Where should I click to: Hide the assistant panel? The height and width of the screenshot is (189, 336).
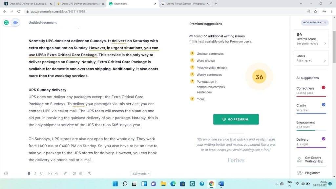[315, 23]
